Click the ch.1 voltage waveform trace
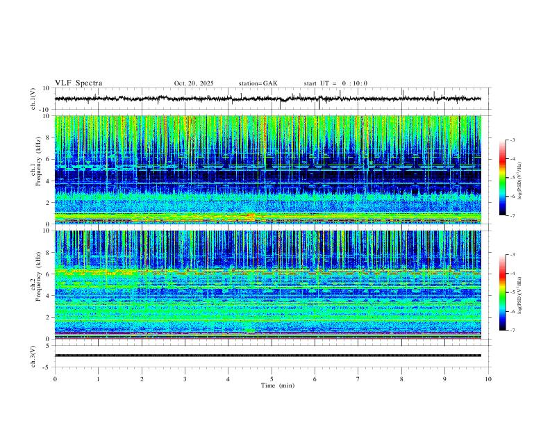 click(x=267, y=99)
